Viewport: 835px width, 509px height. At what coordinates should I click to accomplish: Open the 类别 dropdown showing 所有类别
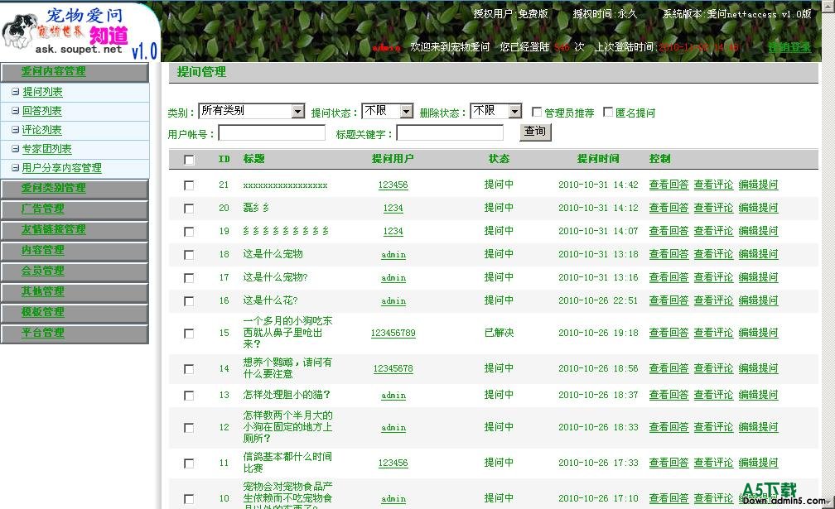point(251,111)
